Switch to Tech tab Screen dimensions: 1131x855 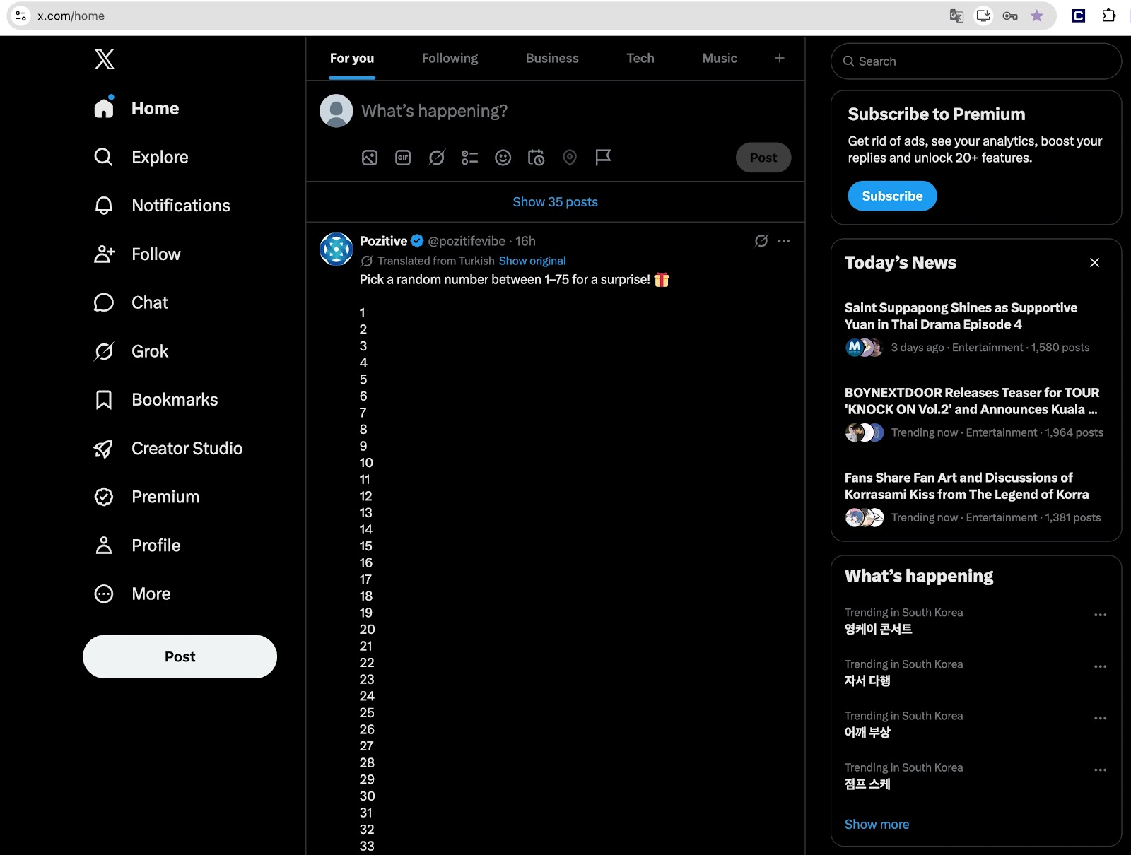click(640, 59)
